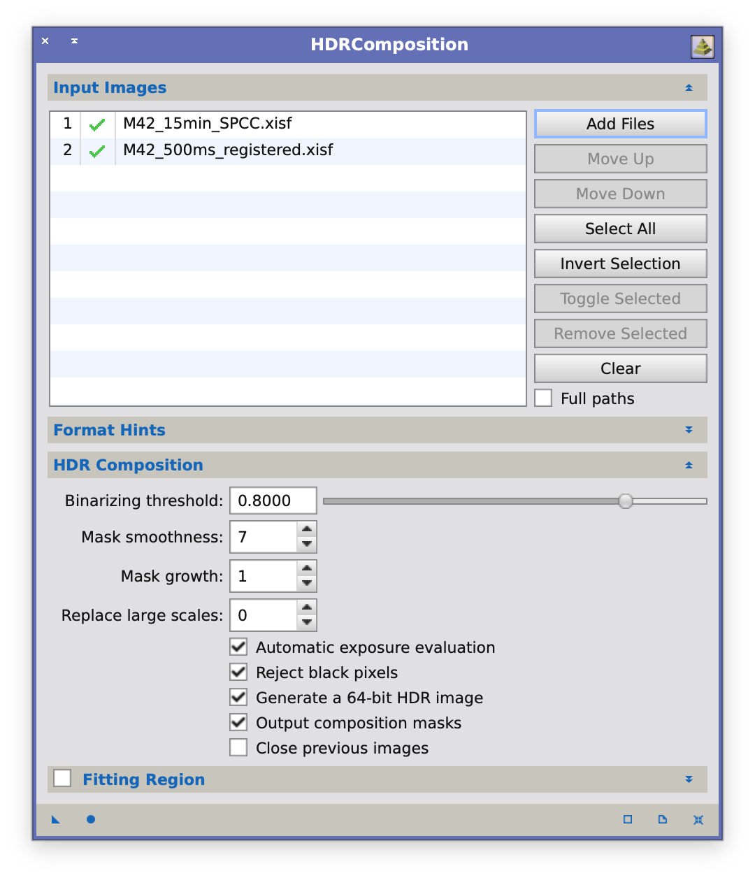The height and width of the screenshot is (878, 755).
Task: Enable the Full paths checkbox
Action: click(x=543, y=398)
